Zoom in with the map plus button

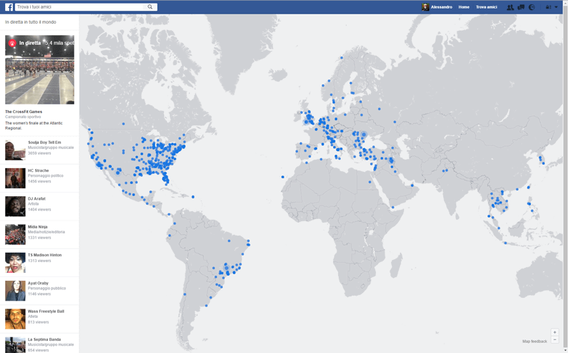pos(554,332)
